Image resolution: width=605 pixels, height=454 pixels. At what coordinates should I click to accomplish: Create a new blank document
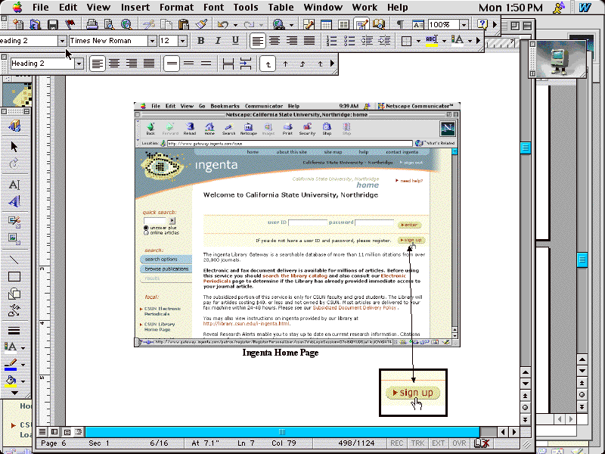[x=17, y=24]
